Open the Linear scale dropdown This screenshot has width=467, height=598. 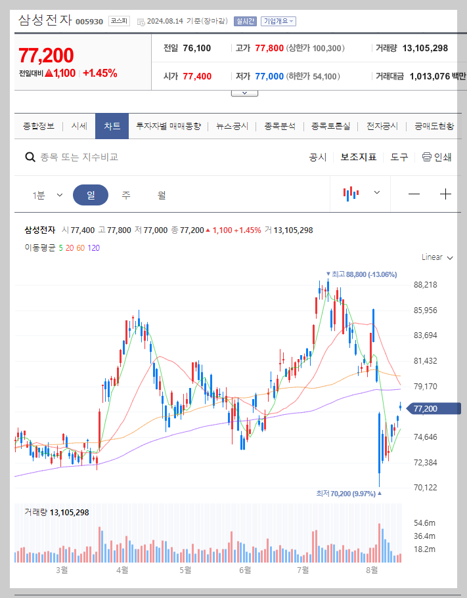(435, 257)
